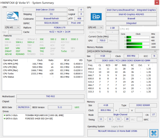Click the GPU clock 700.0 value

click(102, 41)
